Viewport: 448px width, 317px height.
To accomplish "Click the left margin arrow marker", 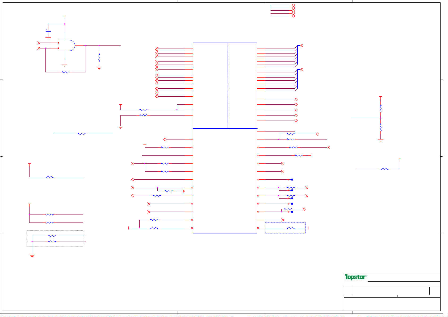I will (x=2, y=157).
